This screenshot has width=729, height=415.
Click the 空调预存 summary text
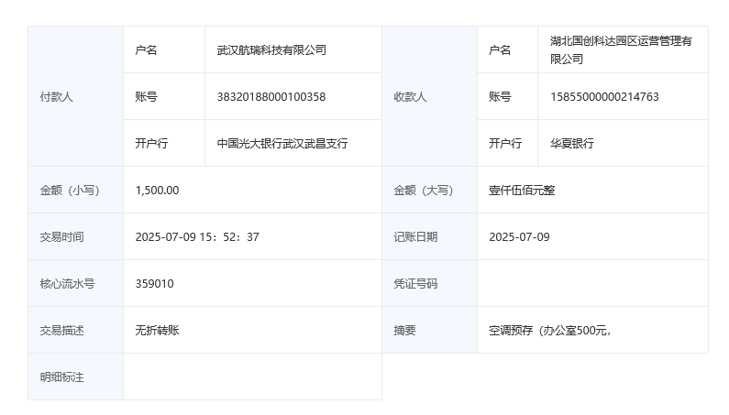coord(550,331)
